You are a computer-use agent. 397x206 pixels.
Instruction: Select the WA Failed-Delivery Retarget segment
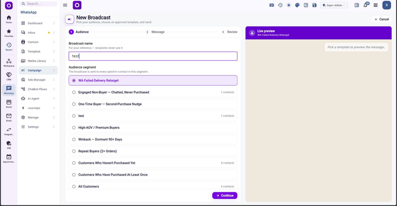153,81
